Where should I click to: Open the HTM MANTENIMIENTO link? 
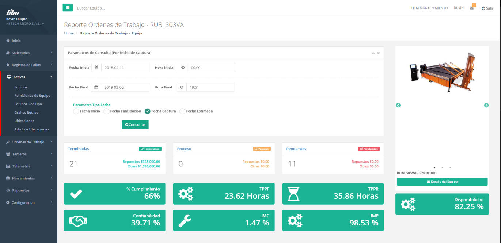click(x=429, y=8)
